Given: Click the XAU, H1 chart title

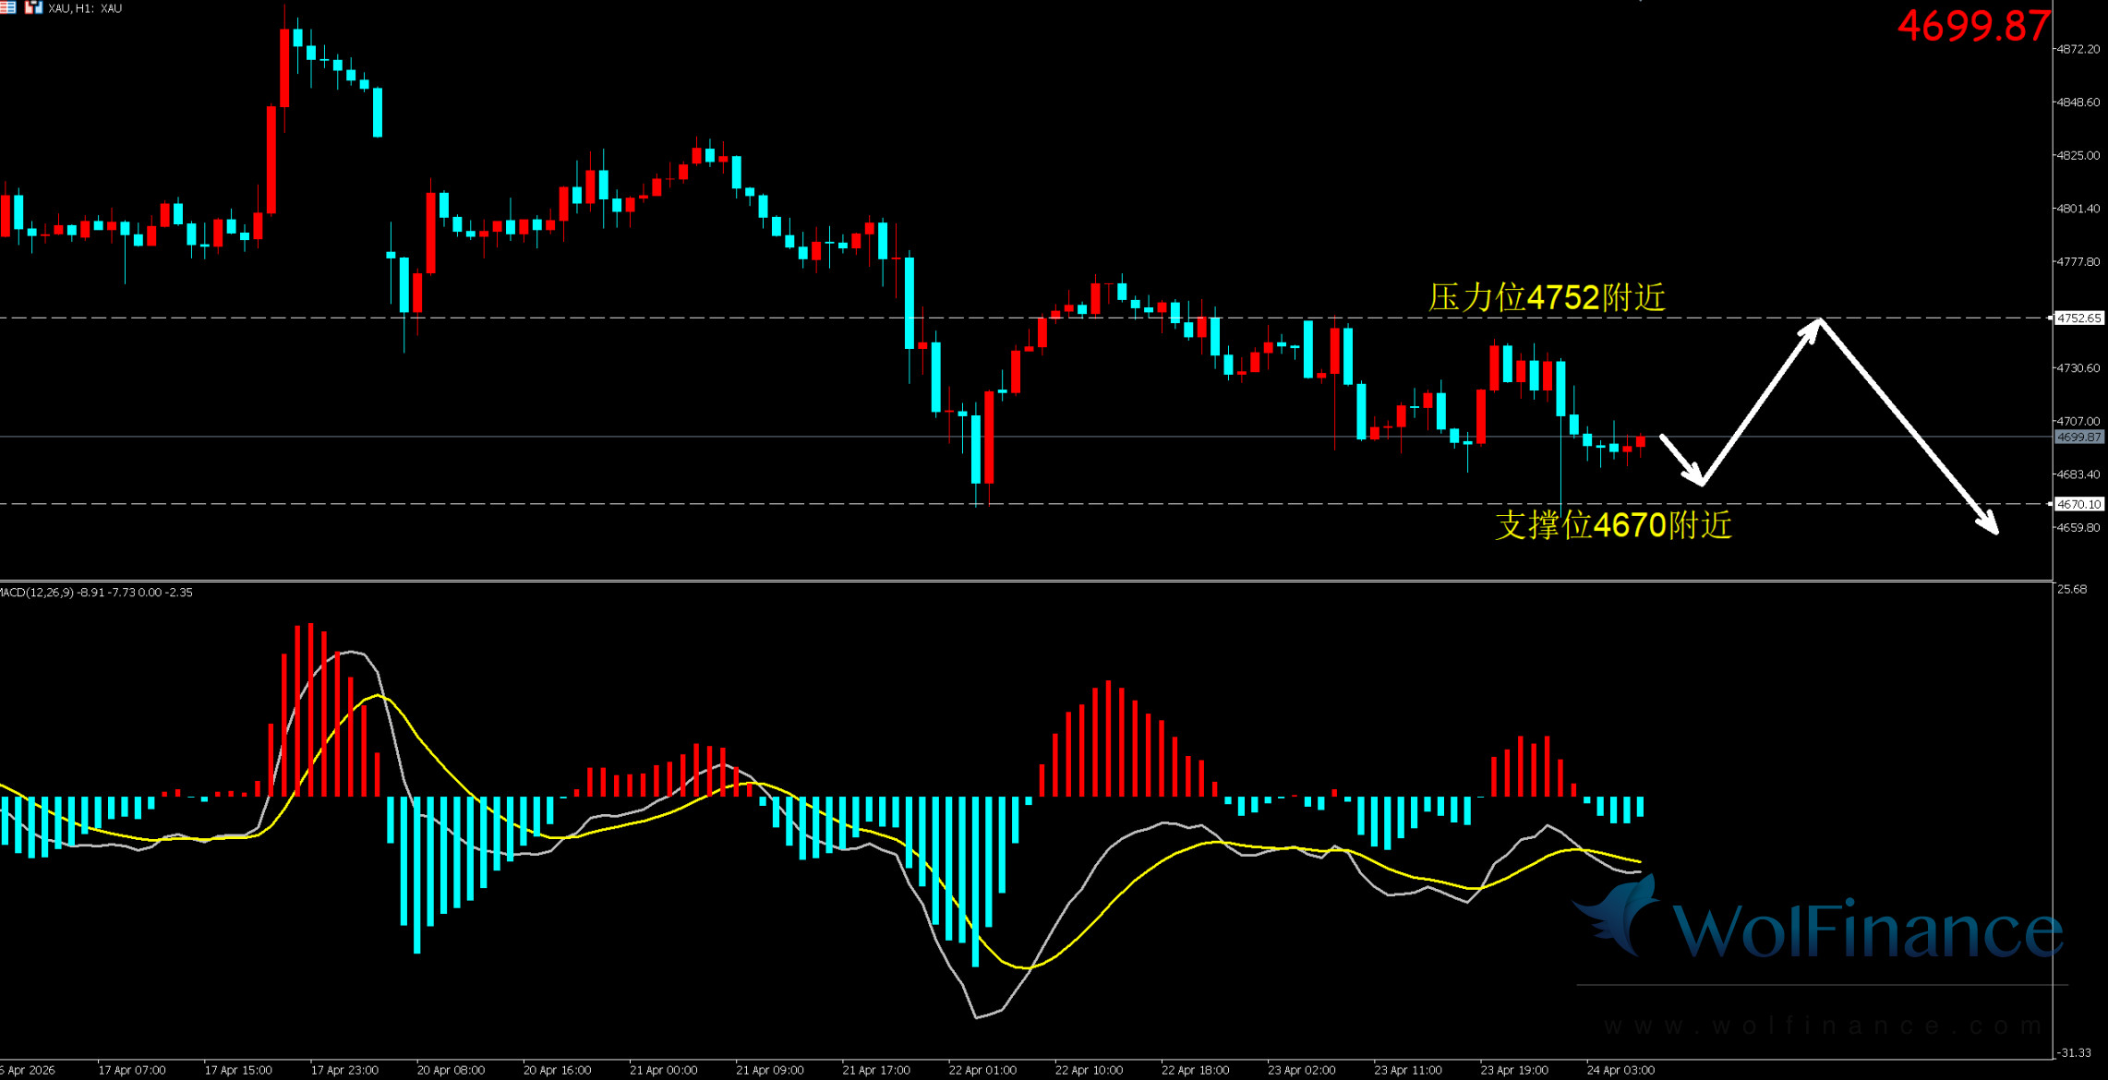Looking at the screenshot, I should tap(85, 8).
